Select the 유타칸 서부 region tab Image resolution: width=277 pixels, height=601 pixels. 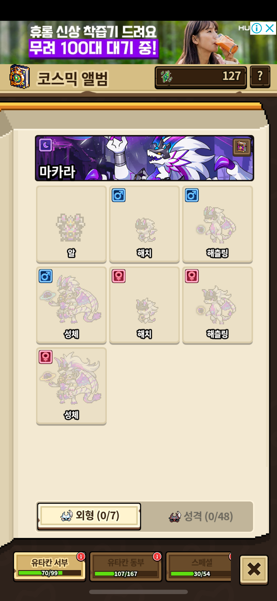pos(50,567)
